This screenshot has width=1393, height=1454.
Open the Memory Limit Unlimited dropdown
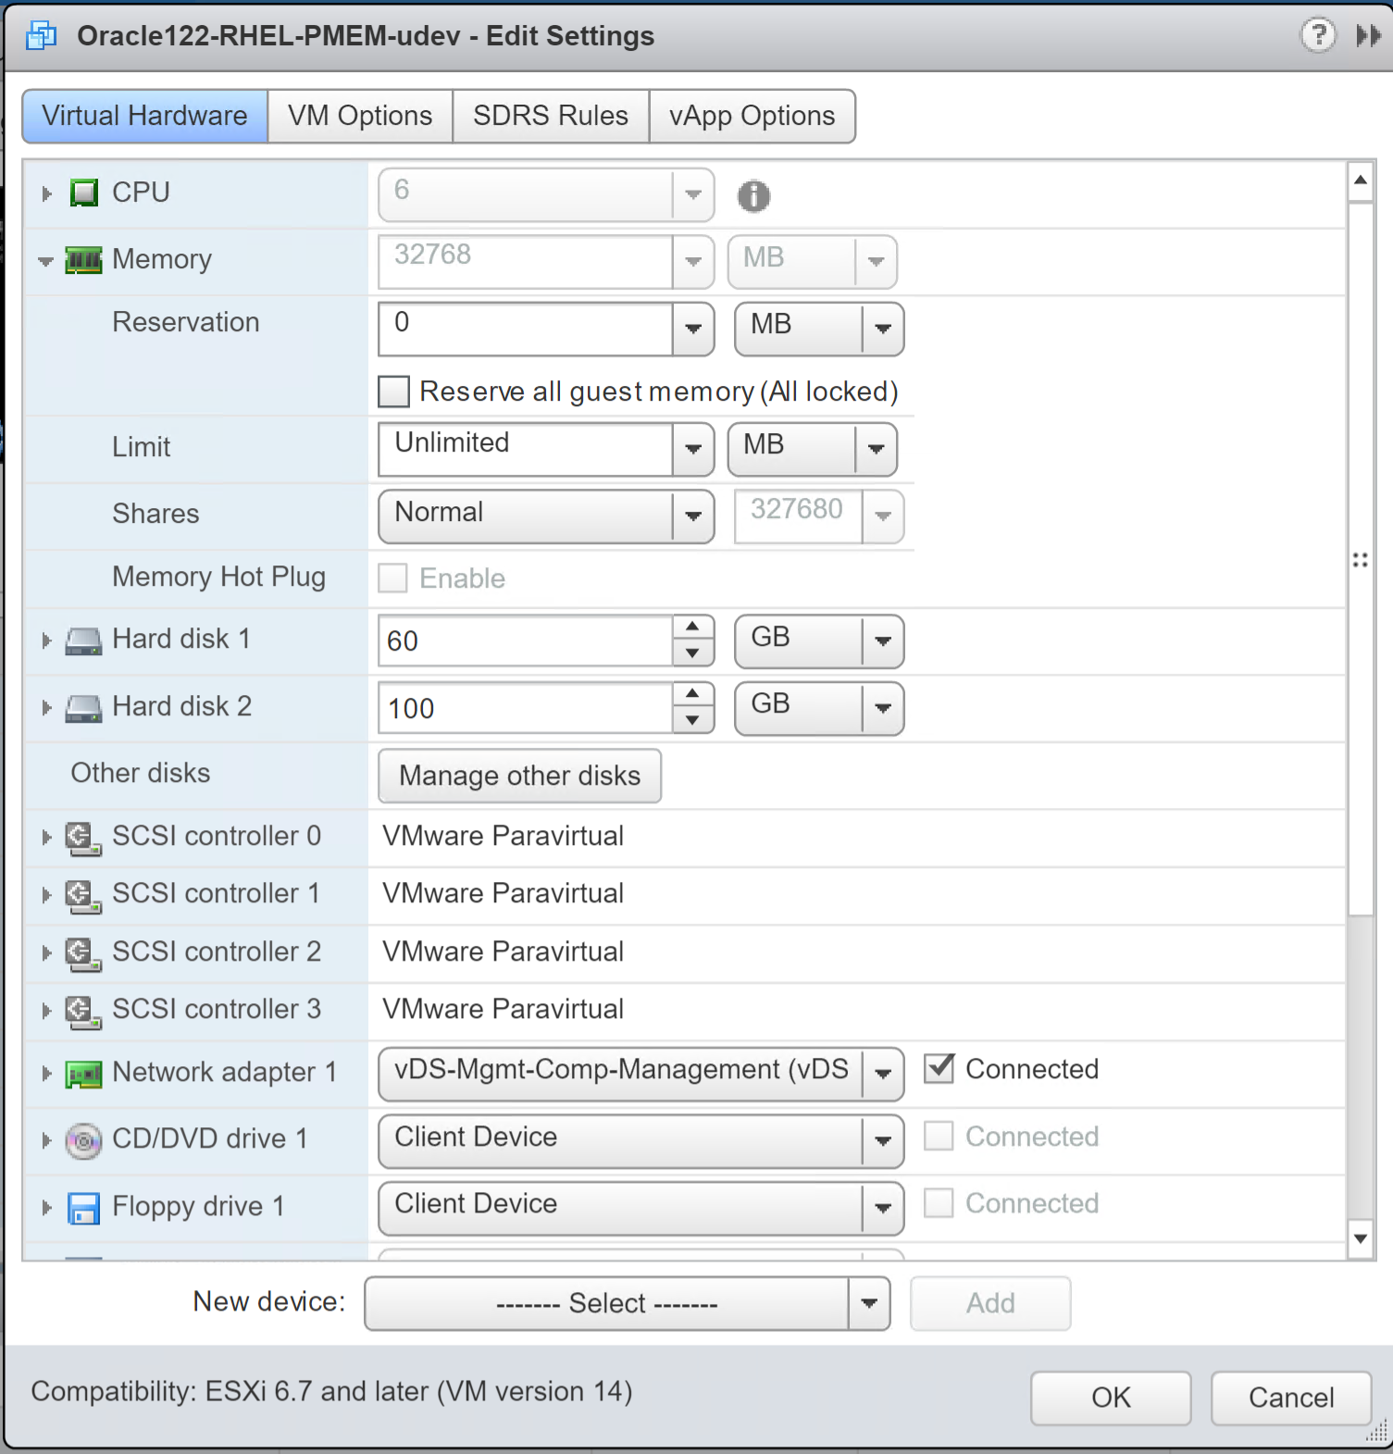(693, 449)
